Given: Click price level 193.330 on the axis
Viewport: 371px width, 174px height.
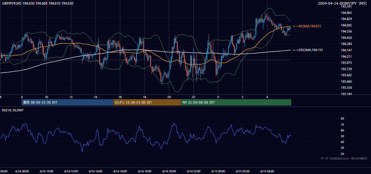Looking at the screenshot, I should (346, 88).
